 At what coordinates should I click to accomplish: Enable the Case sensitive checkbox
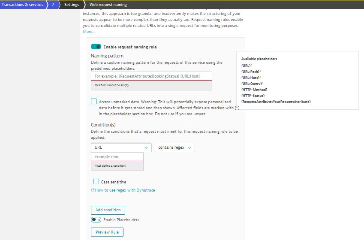[x=96, y=182]
